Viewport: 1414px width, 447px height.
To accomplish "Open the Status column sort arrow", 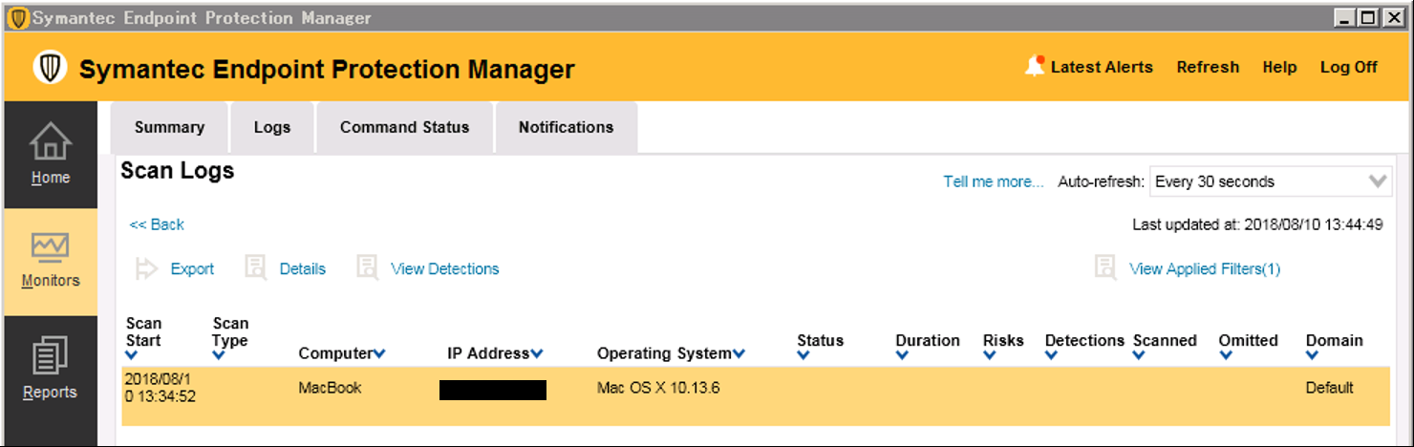I will click(x=803, y=356).
